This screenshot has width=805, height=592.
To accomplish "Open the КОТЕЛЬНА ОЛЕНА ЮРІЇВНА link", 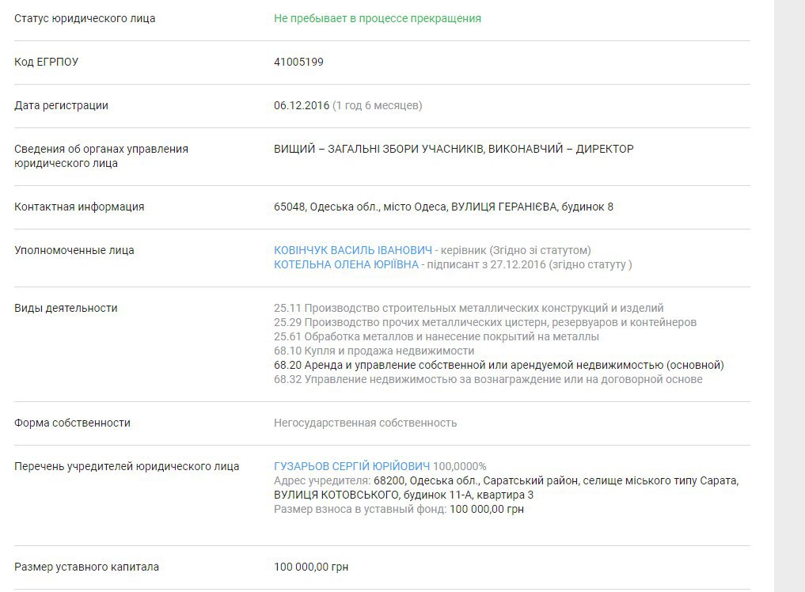I will 346,264.
